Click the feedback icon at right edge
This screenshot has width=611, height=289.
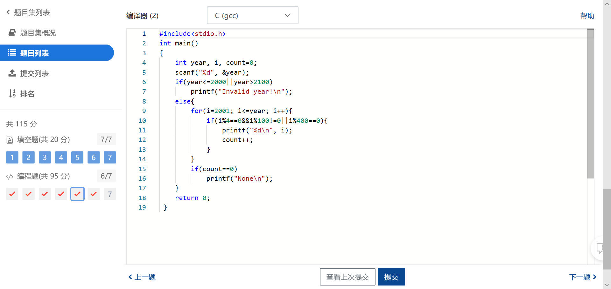click(600, 248)
